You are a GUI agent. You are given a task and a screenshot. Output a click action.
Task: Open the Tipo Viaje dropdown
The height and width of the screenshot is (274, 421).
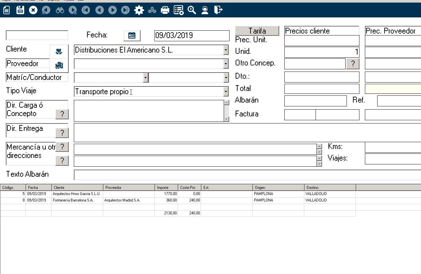pos(226,92)
